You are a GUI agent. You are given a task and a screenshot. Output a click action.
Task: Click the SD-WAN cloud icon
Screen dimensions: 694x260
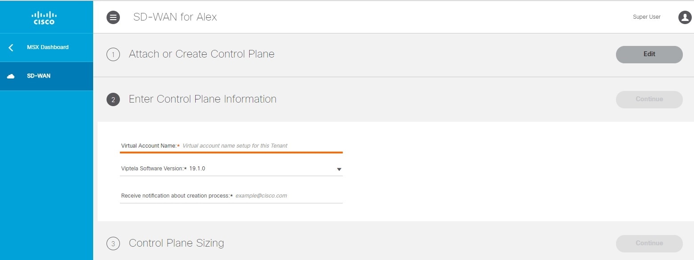pyautogui.click(x=11, y=76)
